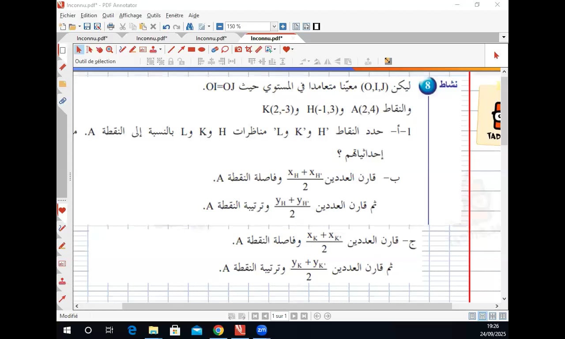Zoom out with the minus button
This screenshot has height=339, width=565.
click(x=220, y=26)
